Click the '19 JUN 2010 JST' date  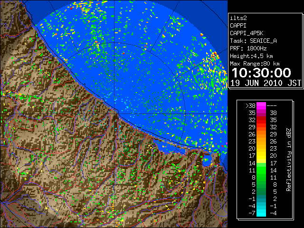[266, 83]
